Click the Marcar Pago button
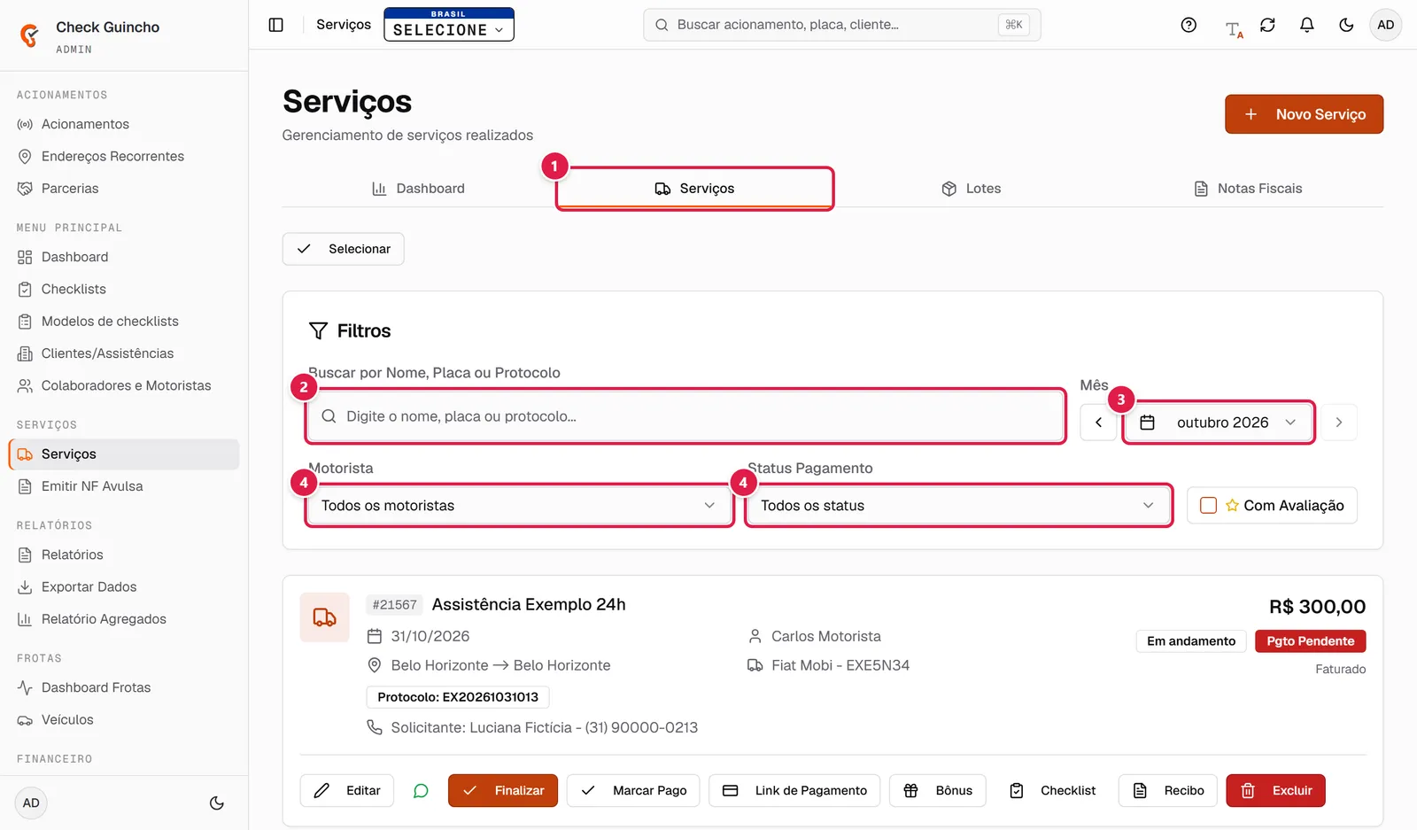The height and width of the screenshot is (830, 1417). (633, 790)
